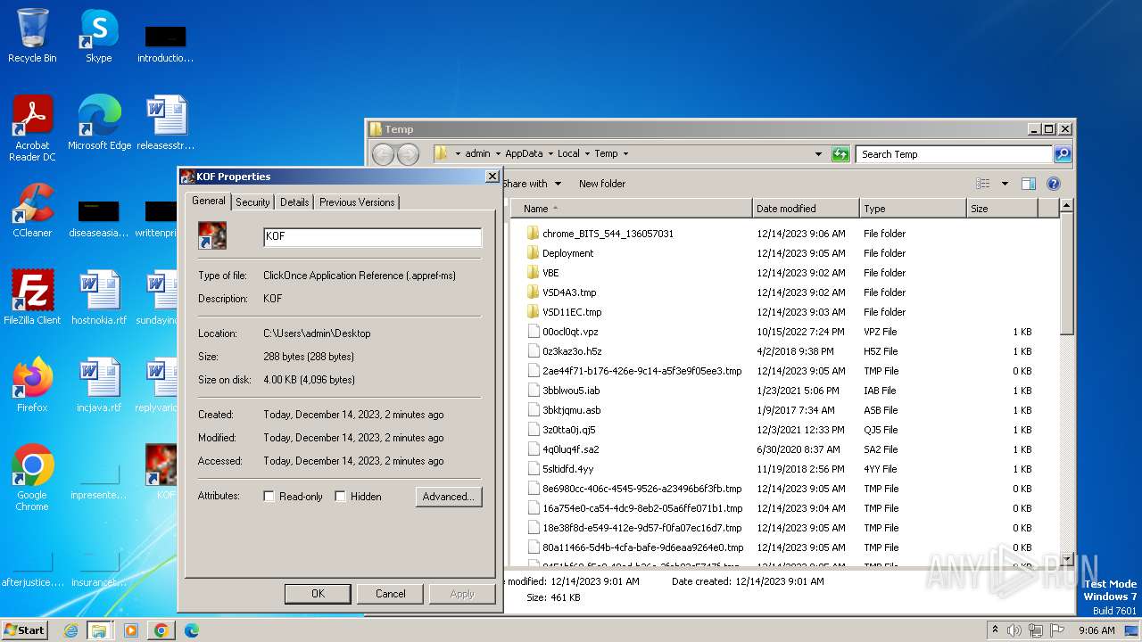Open Windows Media Player taskbar icon
1142x642 pixels.
[x=131, y=630]
